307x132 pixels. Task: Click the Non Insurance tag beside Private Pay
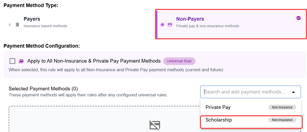[x=282, y=107]
